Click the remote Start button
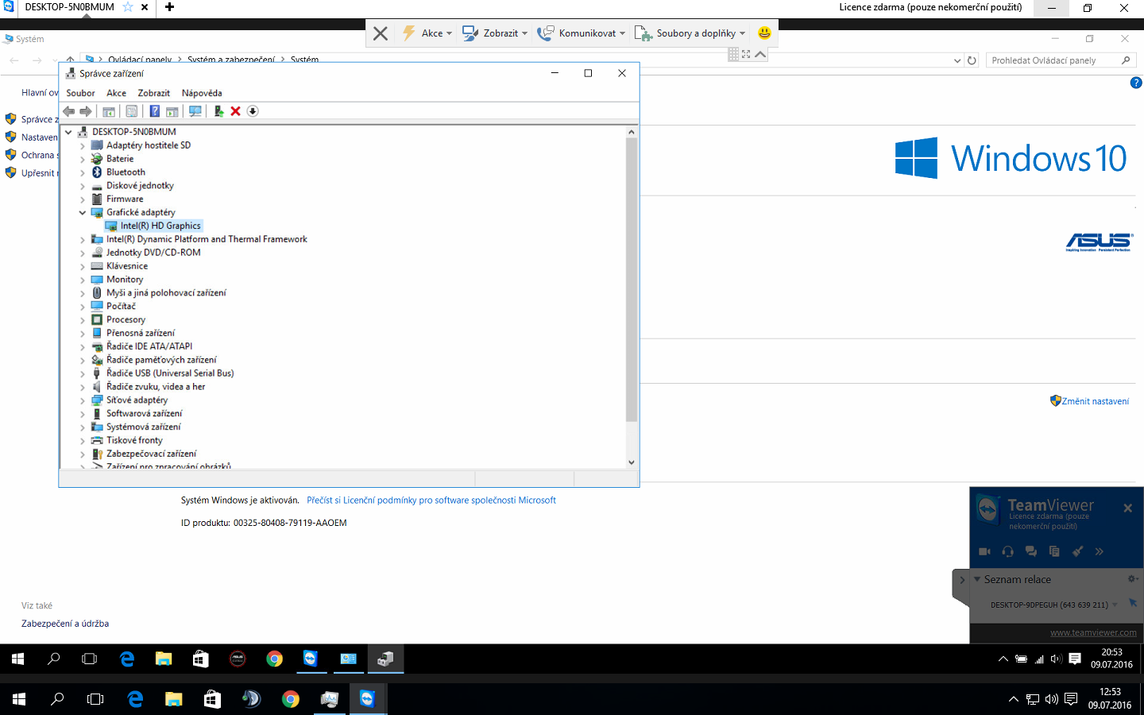The height and width of the screenshot is (715, 1144). point(17,659)
